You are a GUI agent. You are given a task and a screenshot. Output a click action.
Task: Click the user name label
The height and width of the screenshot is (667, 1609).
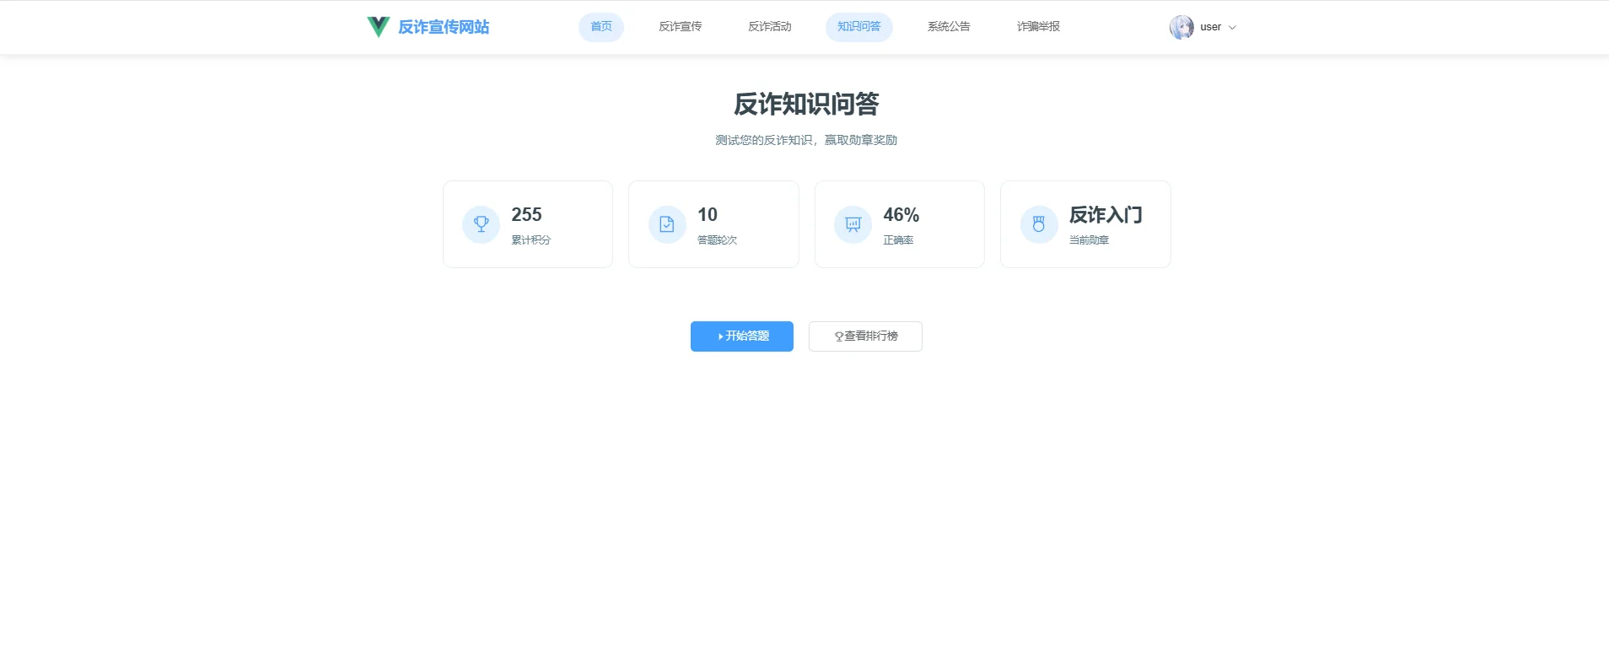pos(1210,27)
